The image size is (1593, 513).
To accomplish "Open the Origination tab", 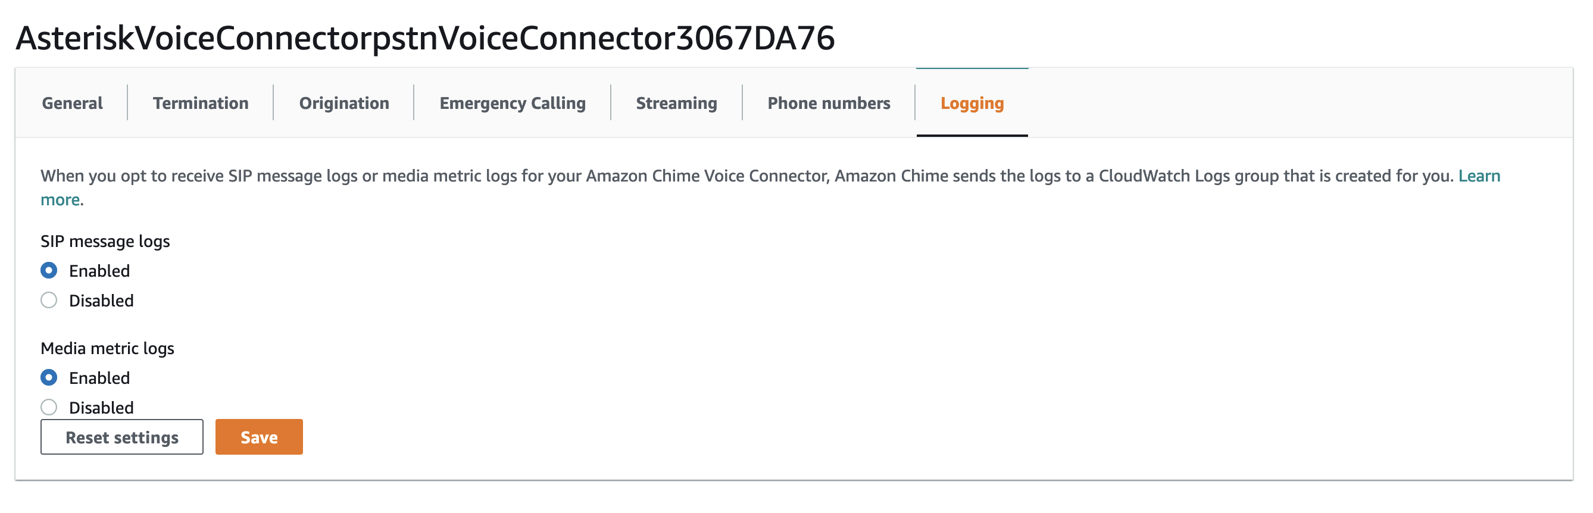I will pos(344,103).
